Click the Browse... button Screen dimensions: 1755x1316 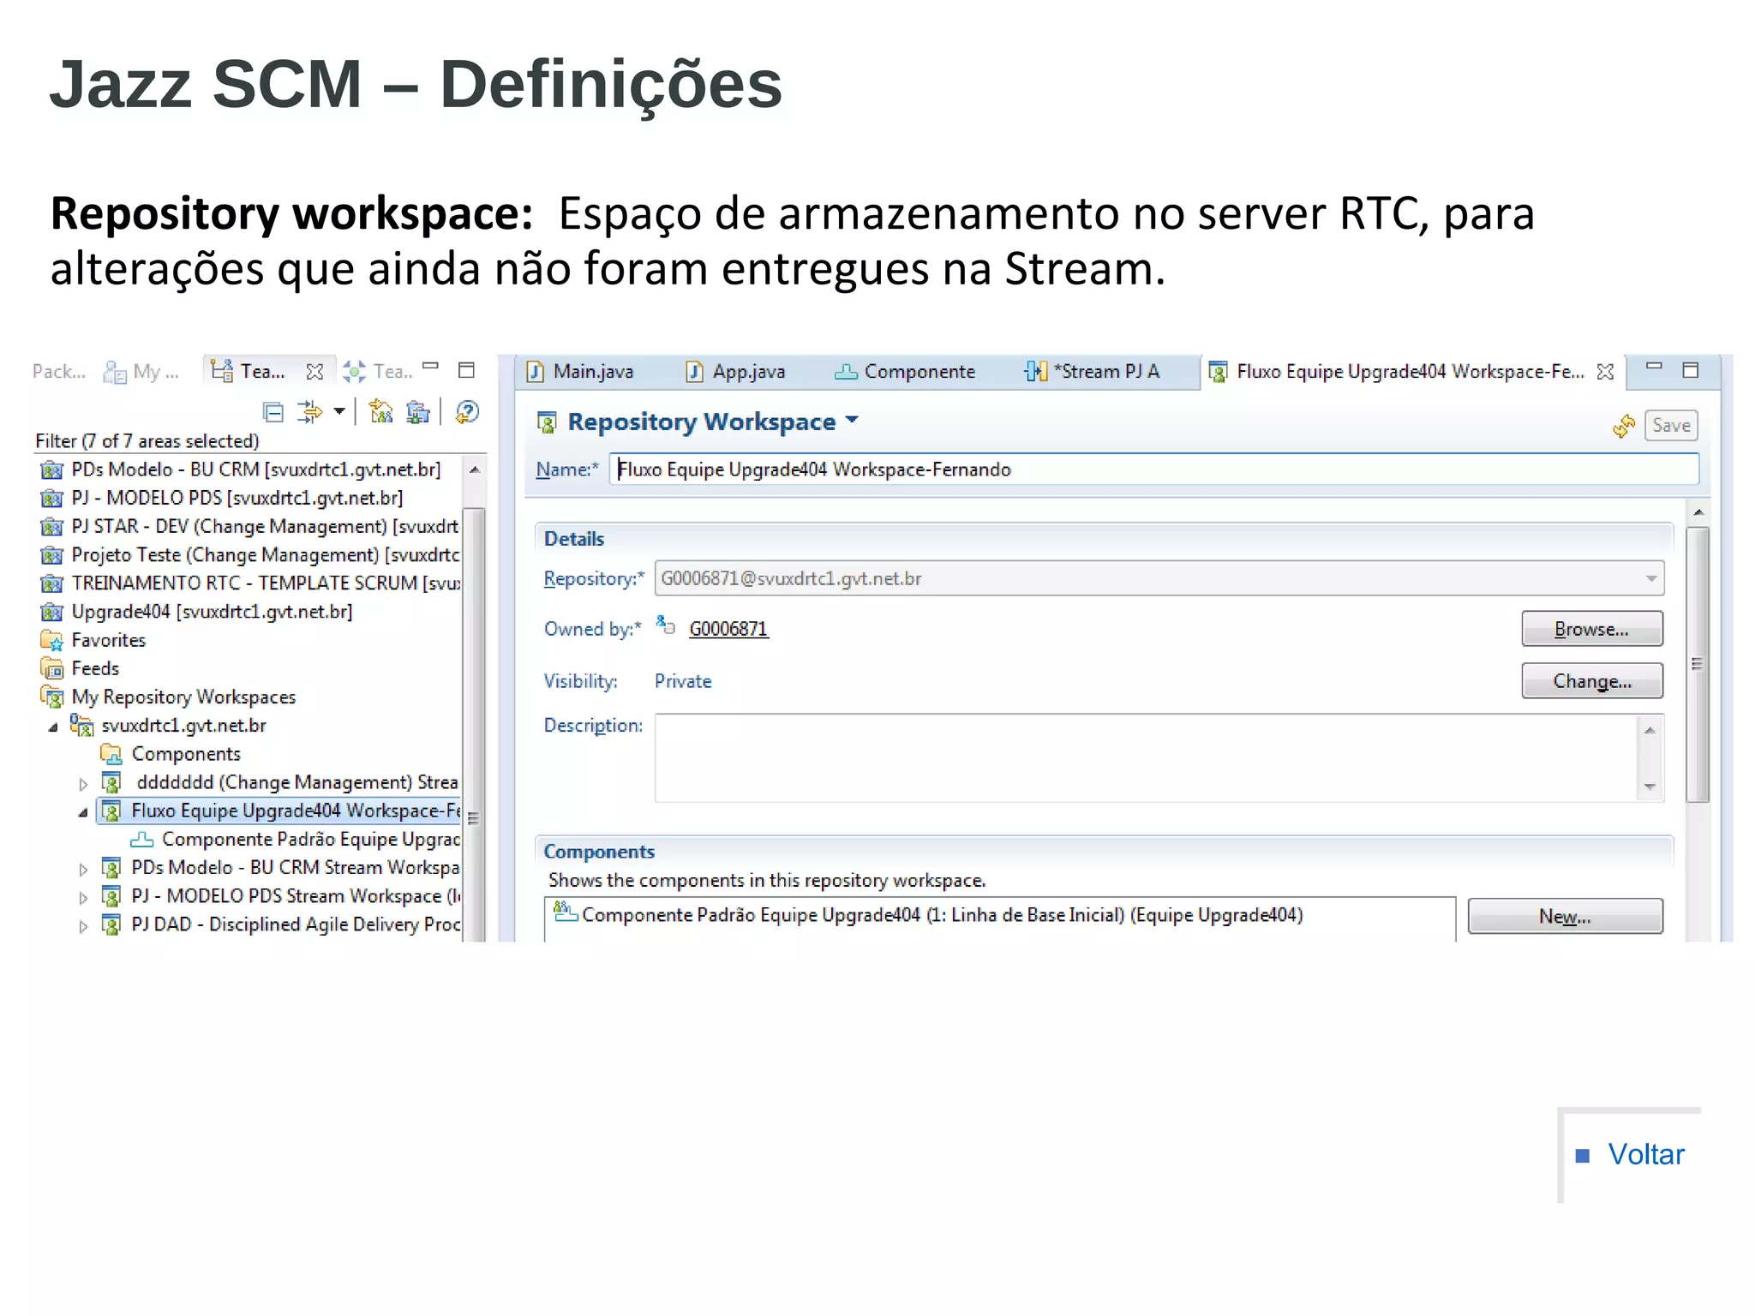(1591, 629)
